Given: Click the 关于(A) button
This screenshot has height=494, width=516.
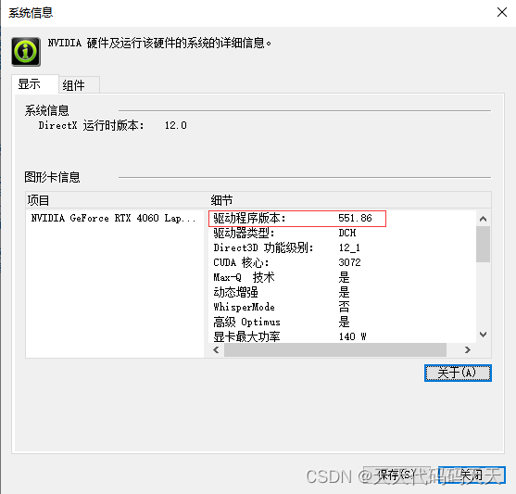Looking at the screenshot, I should click(x=458, y=374).
